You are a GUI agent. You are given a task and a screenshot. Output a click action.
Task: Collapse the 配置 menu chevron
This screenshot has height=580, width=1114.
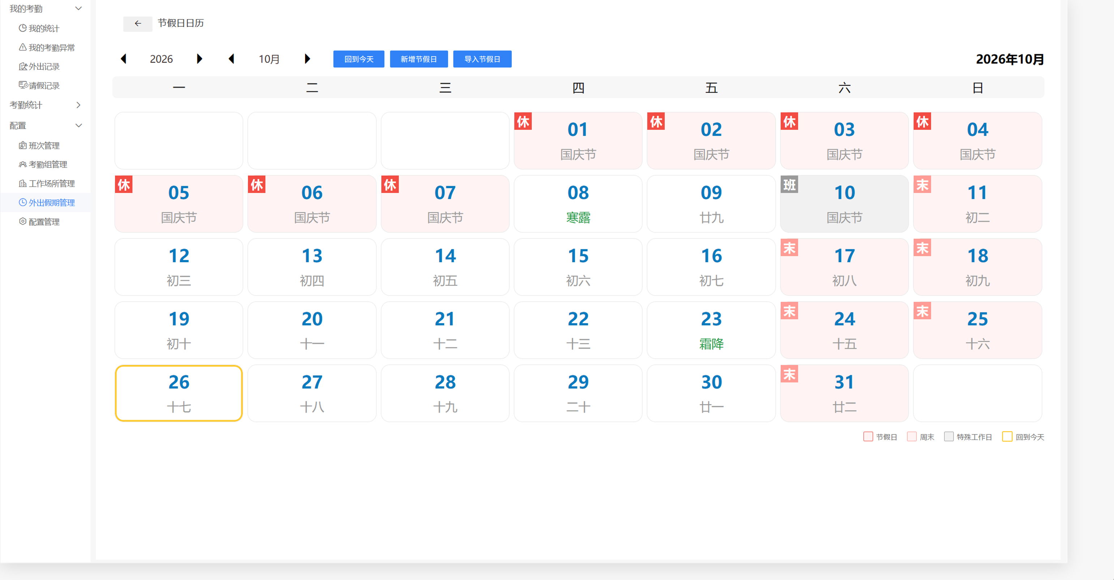tap(79, 125)
